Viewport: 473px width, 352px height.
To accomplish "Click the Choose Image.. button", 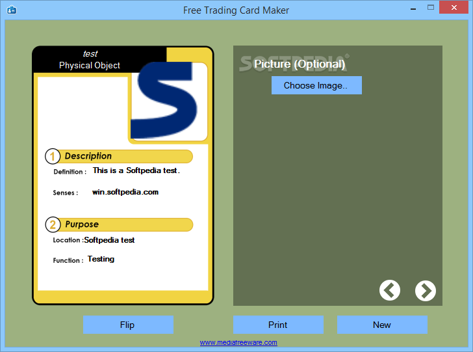I will (316, 85).
